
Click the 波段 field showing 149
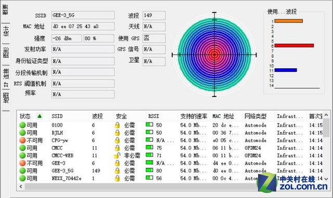(154, 15)
